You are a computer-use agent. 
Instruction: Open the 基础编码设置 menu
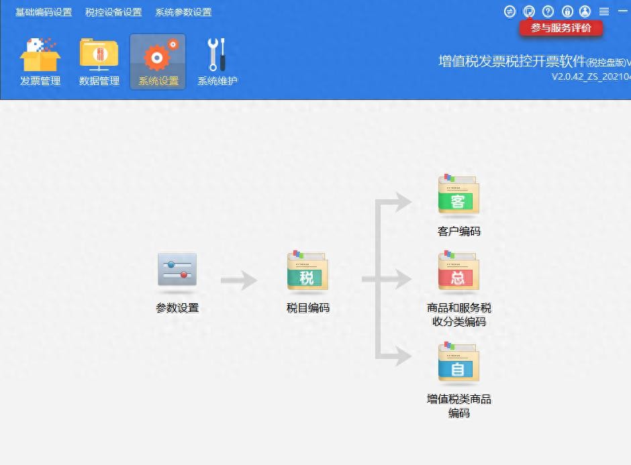pos(44,12)
